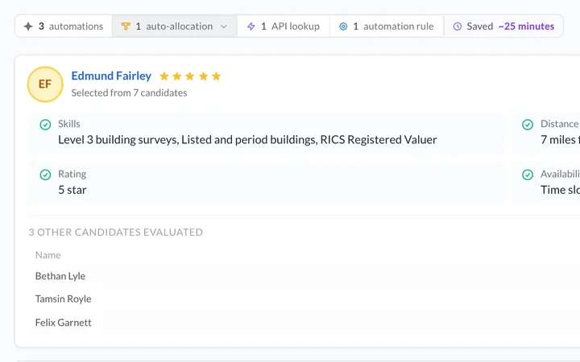Click the '7 miles' distance value
Screen dimensions: 580x362
[559, 140]
